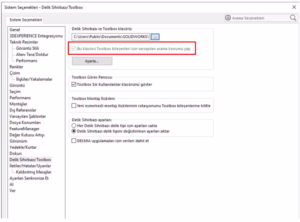Open Ayarları Senkronize Et category

click(x=29, y=178)
